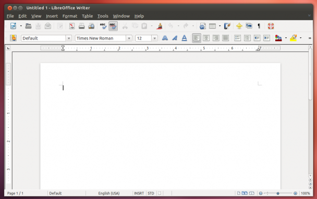317x199 pixels.
Task: Click English (USA) language in status bar
Action: coord(109,193)
